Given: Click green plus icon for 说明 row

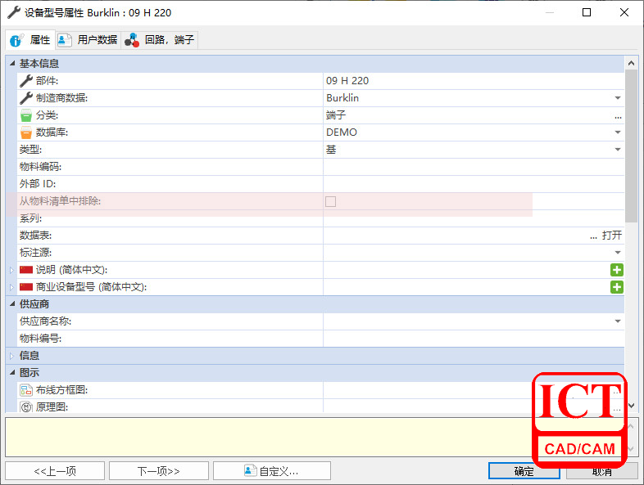Looking at the screenshot, I should coord(616,270).
